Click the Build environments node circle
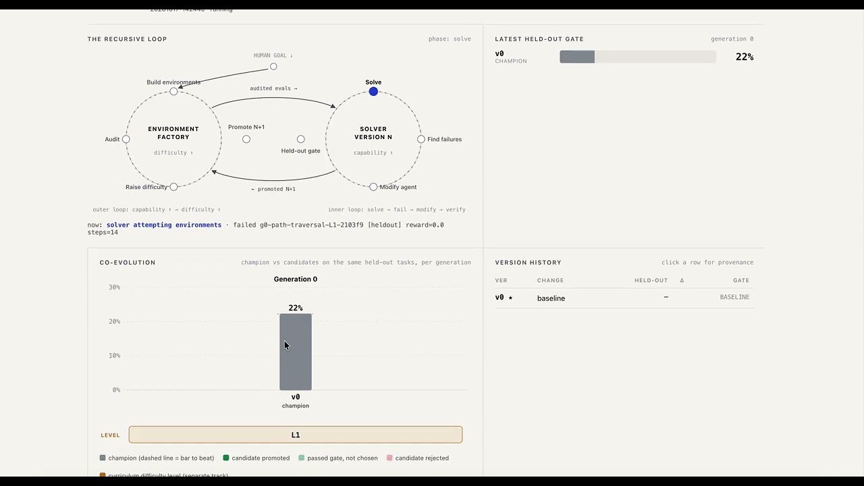The image size is (864, 486). click(173, 91)
